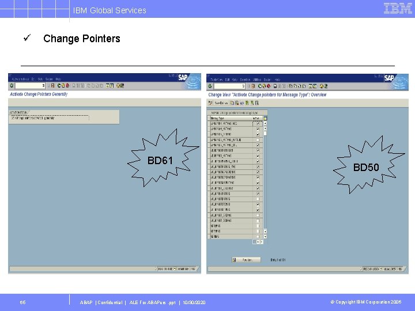Click the Generate Shortcut icon in BD50 toolbar
Screen dimensions: 415x311
[315, 86]
